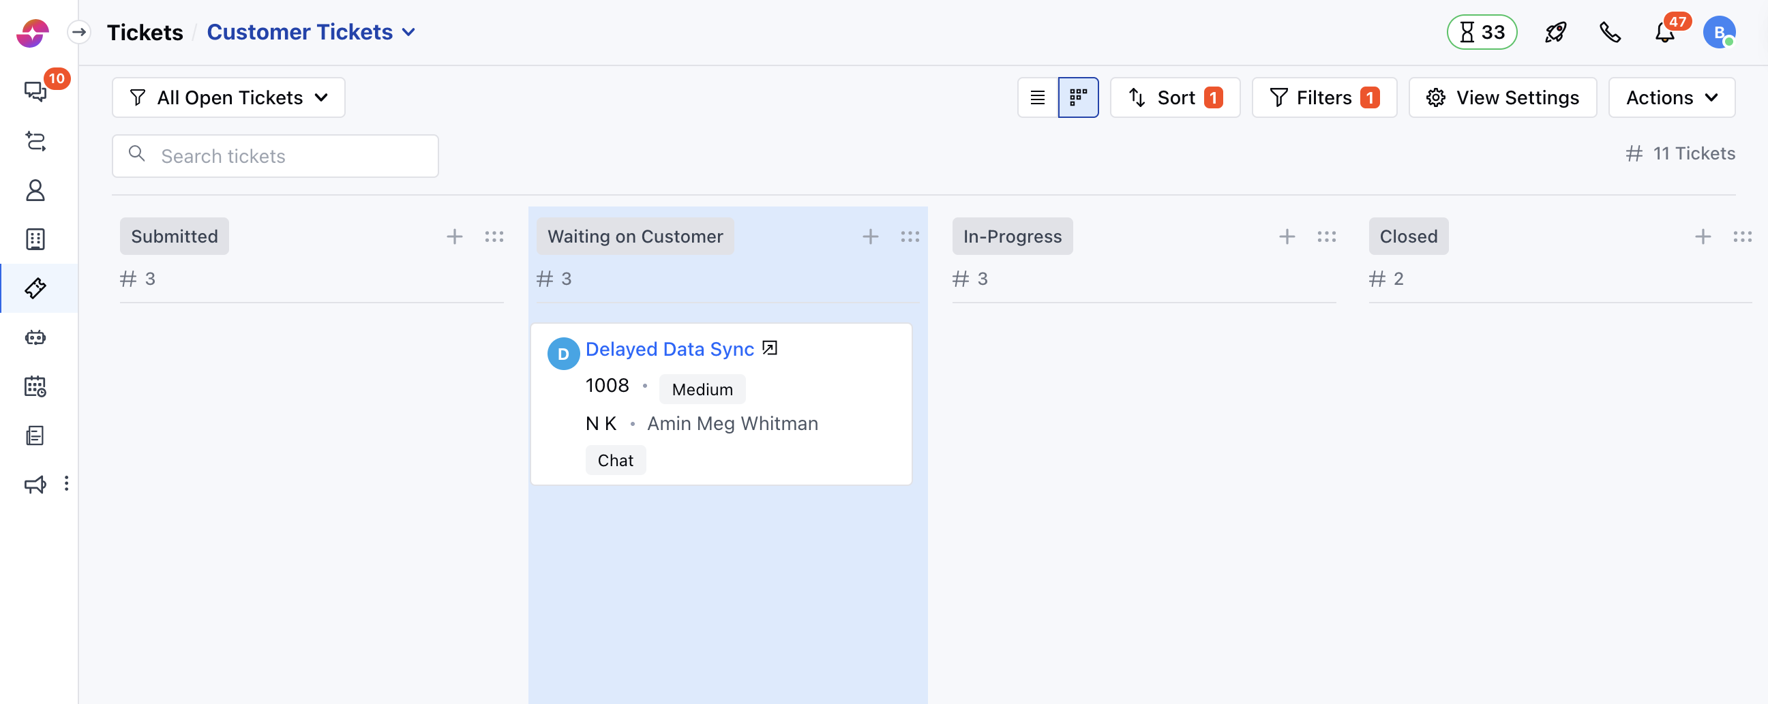Viewport: 1768px width, 704px height.
Task: Expand the sidebar with the arrow button
Action: [79, 32]
